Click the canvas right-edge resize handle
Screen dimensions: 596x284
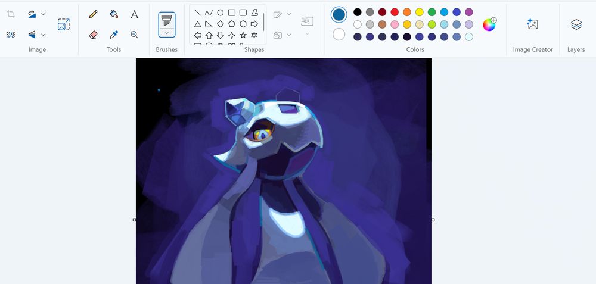pyautogui.click(x=433, y=220)
